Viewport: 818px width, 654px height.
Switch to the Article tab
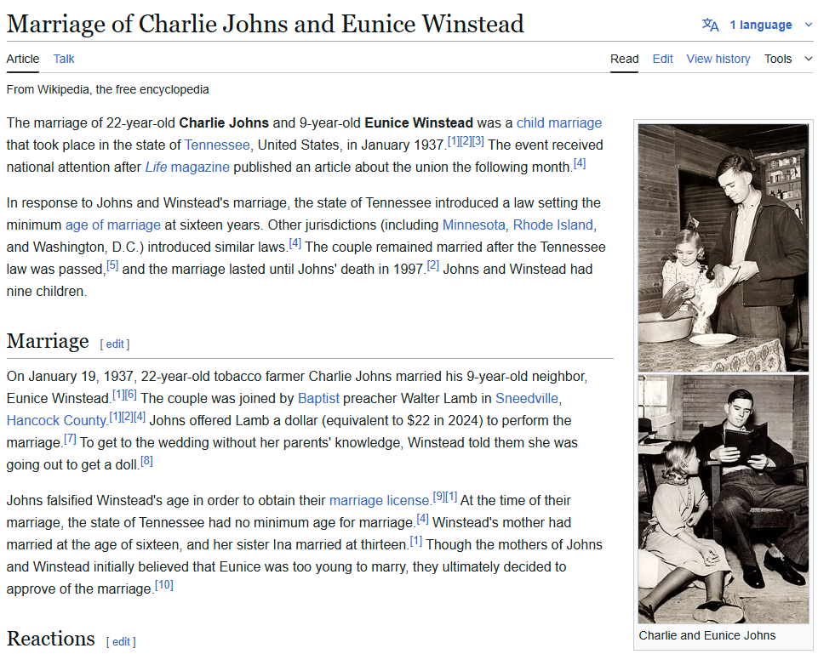coord(22,59)
